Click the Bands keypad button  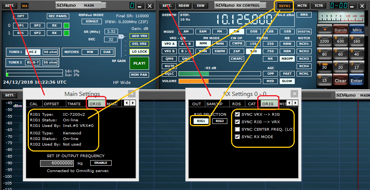pyautogui.click(x=340, y=29)
